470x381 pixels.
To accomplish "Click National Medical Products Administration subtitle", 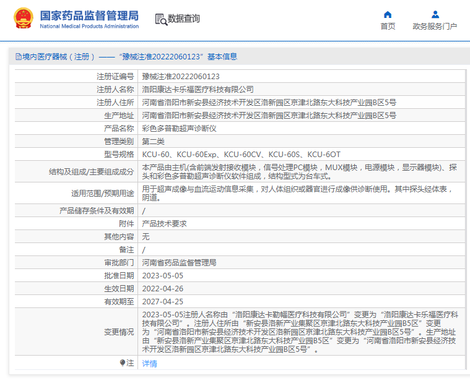I will (89, 27).
